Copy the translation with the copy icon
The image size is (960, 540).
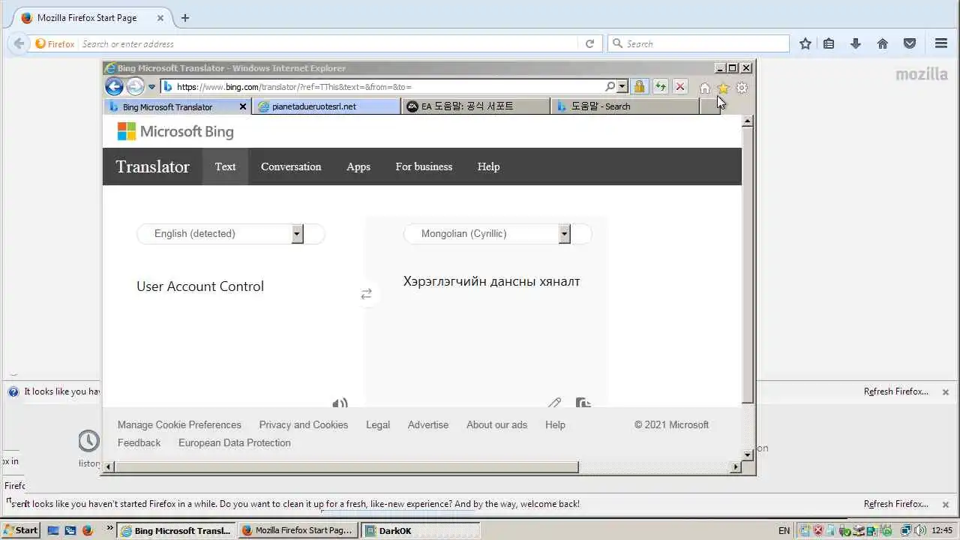583,403
